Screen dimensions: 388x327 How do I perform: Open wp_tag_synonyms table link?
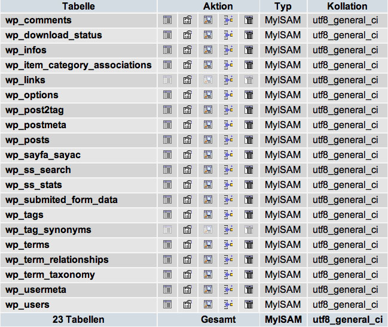(48, 230)
